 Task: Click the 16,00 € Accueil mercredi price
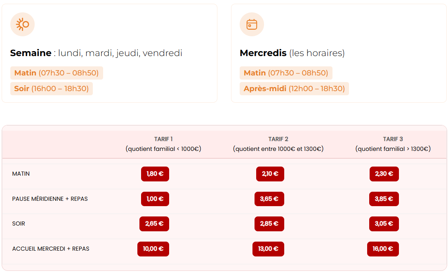[383, 249]
